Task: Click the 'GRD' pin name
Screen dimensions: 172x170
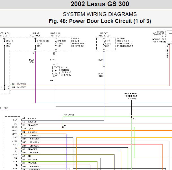Action: [x=15, y=137]
